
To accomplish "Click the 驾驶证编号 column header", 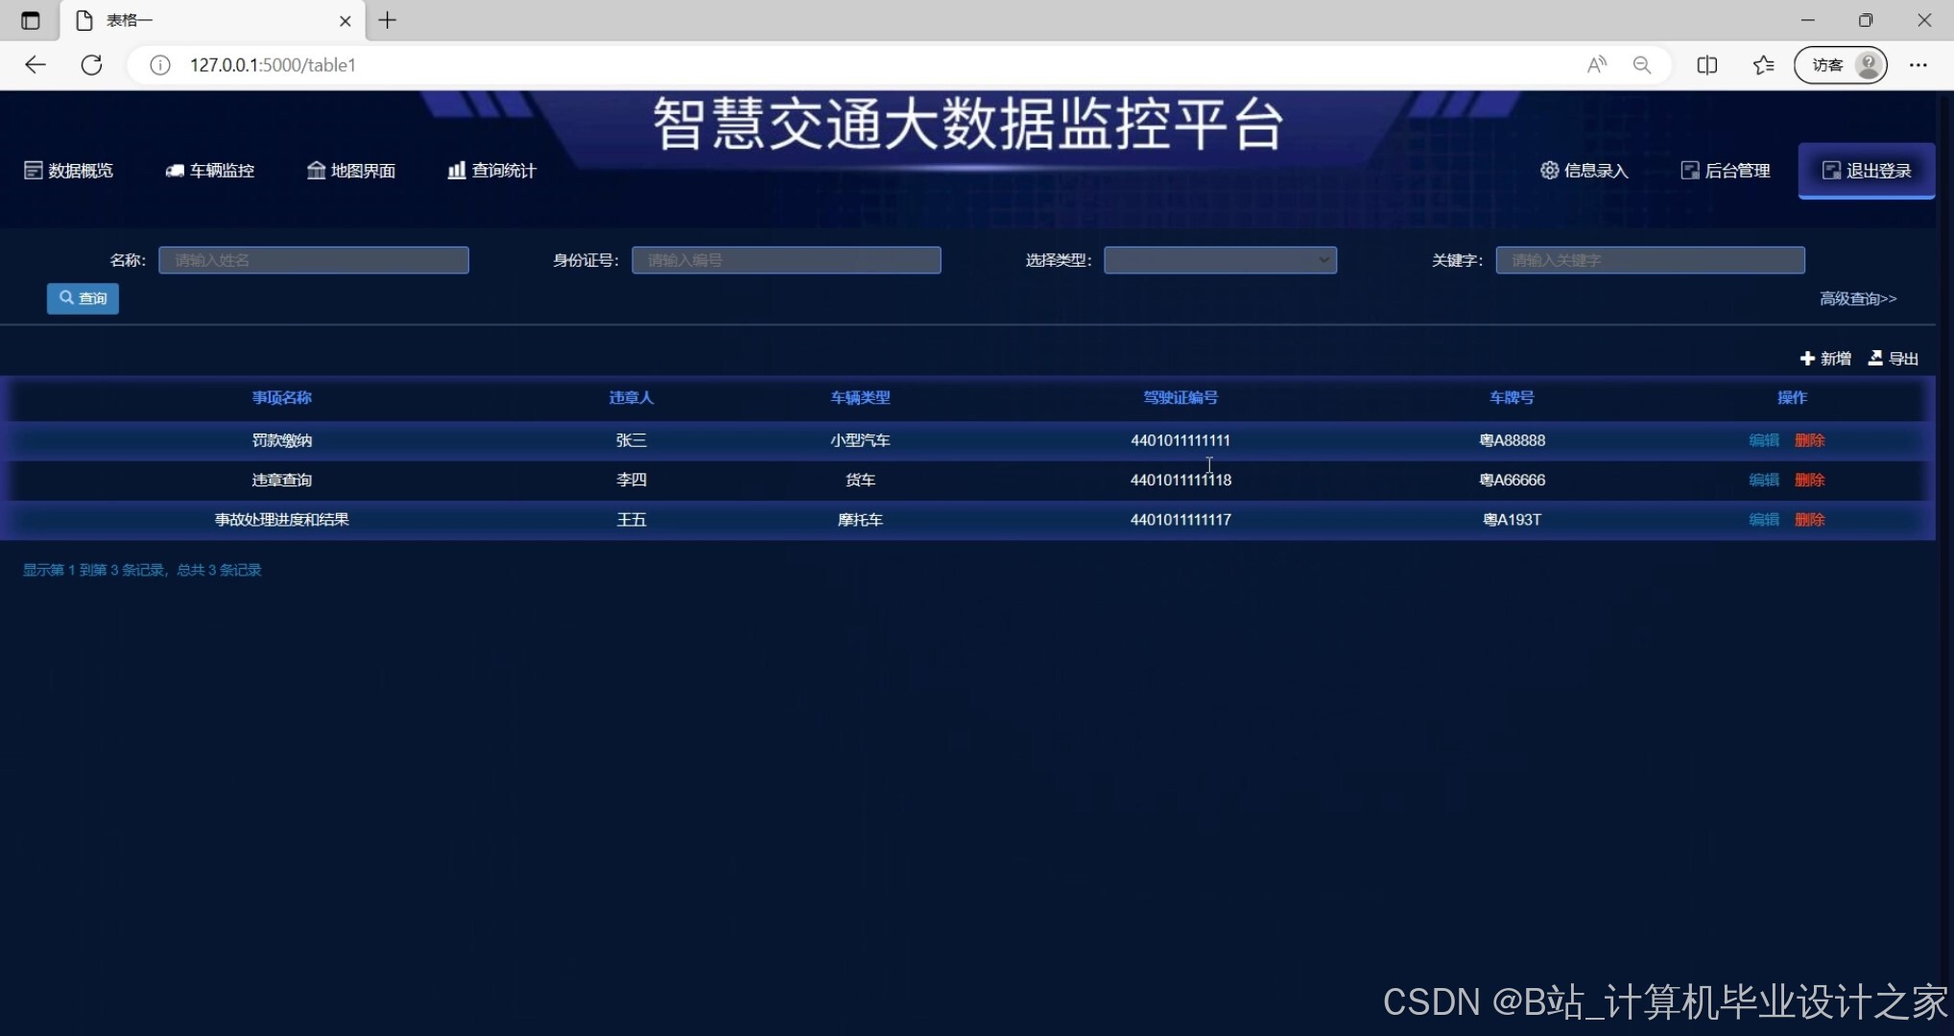I will [1180, 397].
